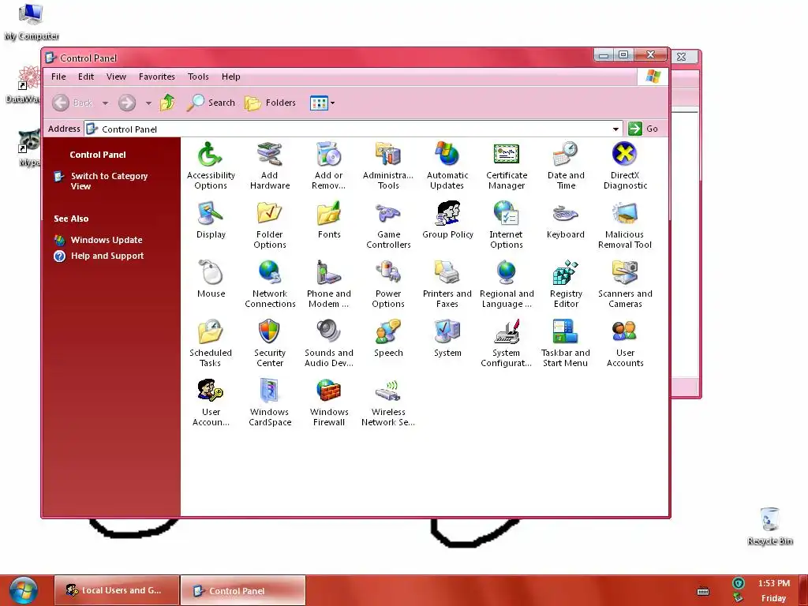Open Game Controllers icon
808x606 pixels.
click(x=388, y=225)
